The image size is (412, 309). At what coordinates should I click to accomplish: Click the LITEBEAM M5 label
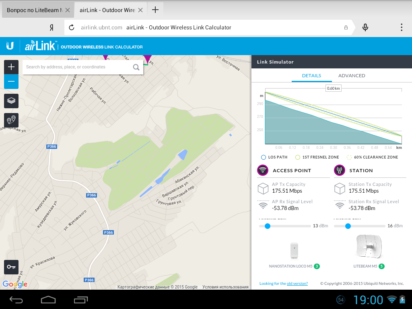click(365, 266)
